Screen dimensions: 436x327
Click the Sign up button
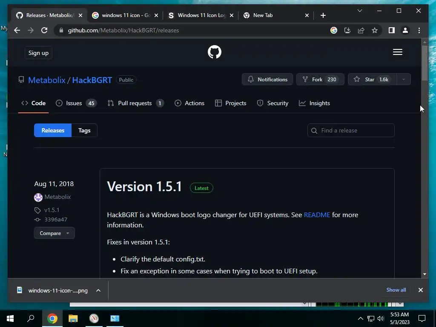[38, 53]
